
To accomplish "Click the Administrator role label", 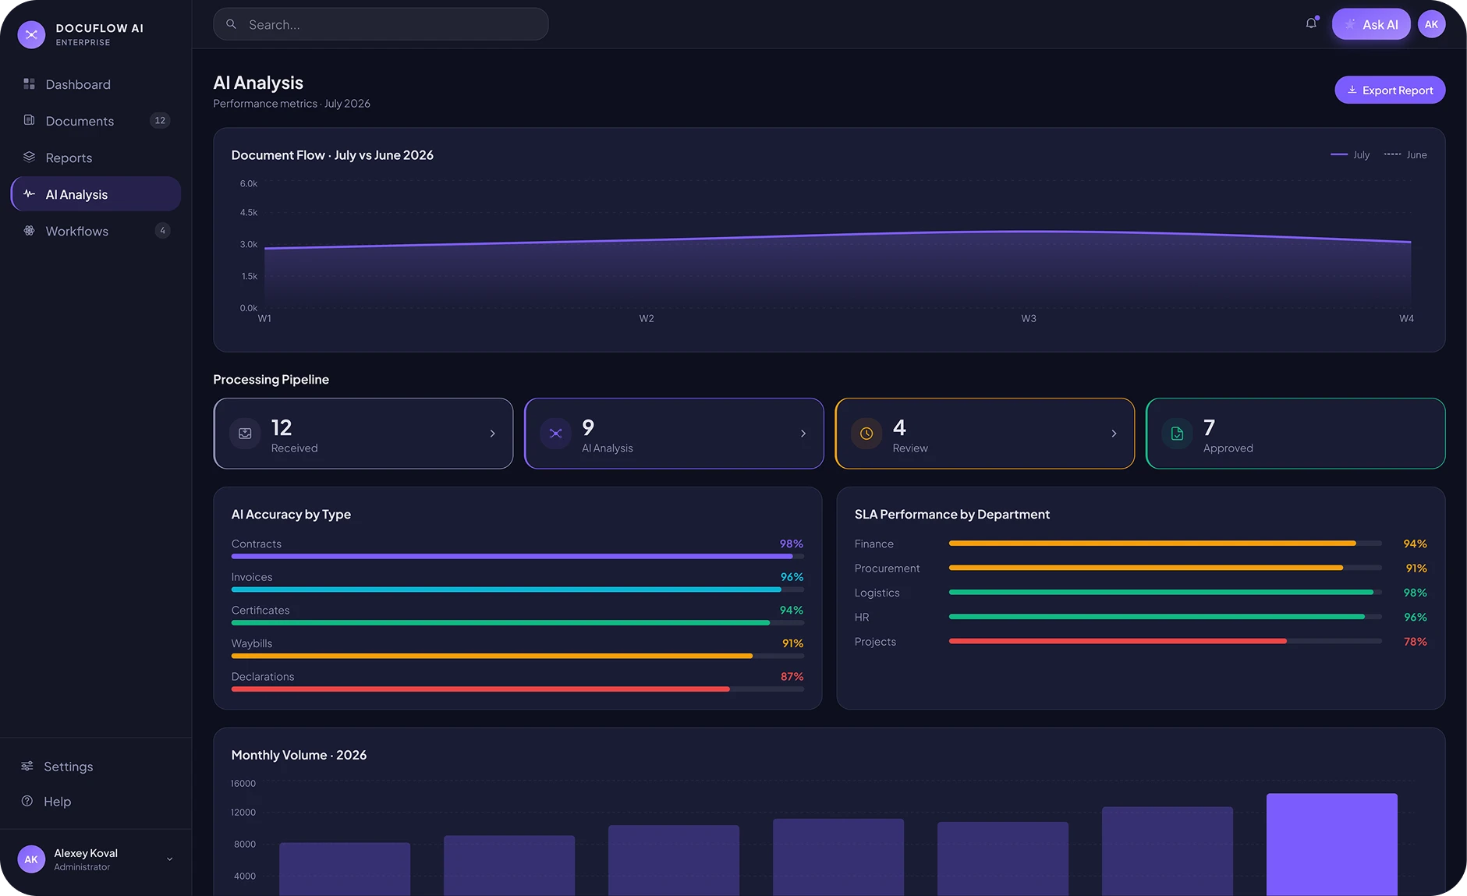I will coord(82,867).
